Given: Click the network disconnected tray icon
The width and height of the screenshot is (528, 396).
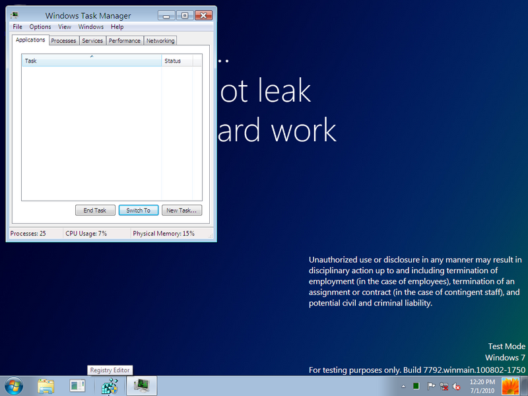Looking at the screenshot, I should [x=444, y=386].
